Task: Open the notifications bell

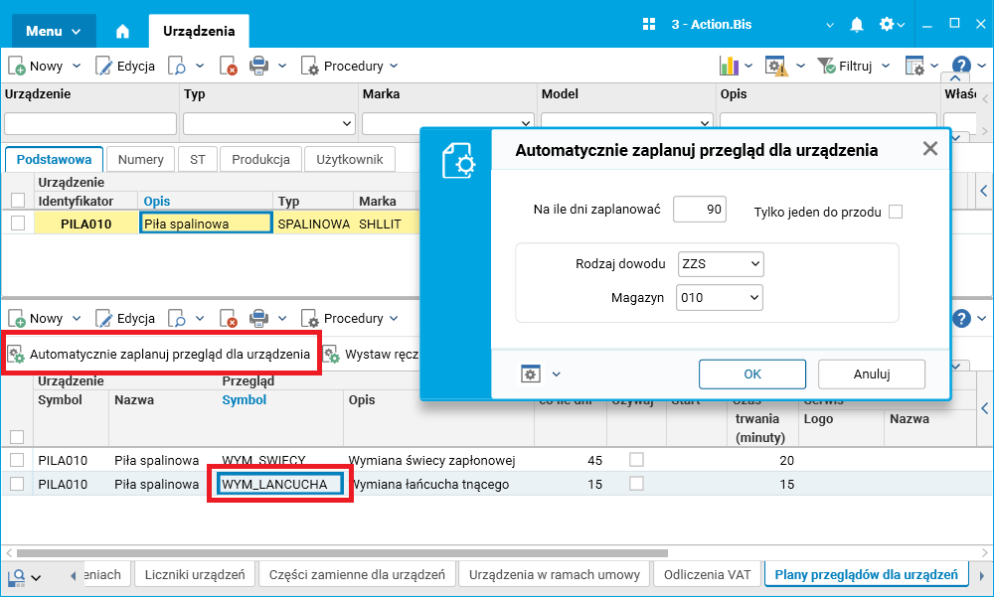Action: (x=857, y=25)
